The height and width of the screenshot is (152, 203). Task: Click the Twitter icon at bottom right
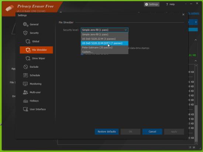click(194, 147)
